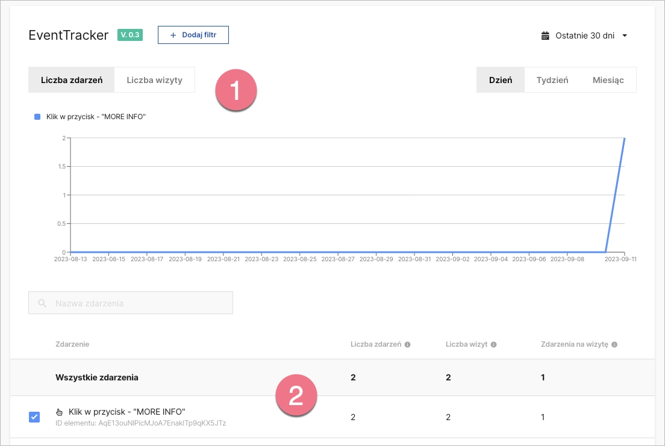Click info icon next to Liczba wizyt column
665x446 pixels.
pos(493,344)
